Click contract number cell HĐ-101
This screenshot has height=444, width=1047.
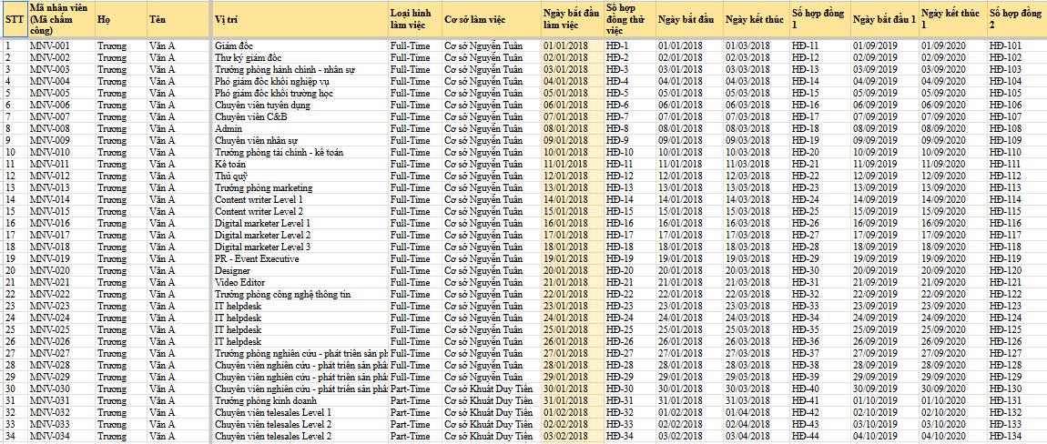(1017, 45)
